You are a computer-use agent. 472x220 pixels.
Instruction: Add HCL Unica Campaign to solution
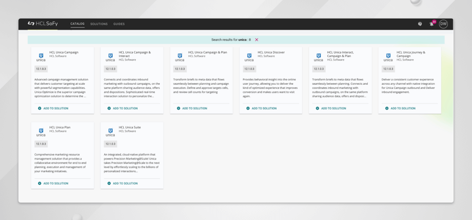[53, 108]
